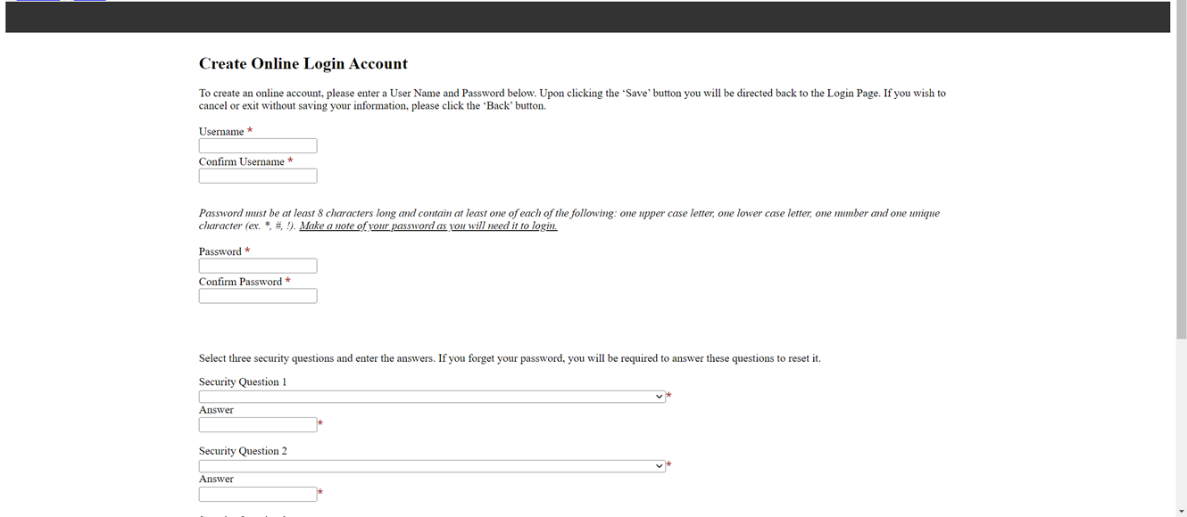Click Answer field under Security Question 2

point(257,495)
